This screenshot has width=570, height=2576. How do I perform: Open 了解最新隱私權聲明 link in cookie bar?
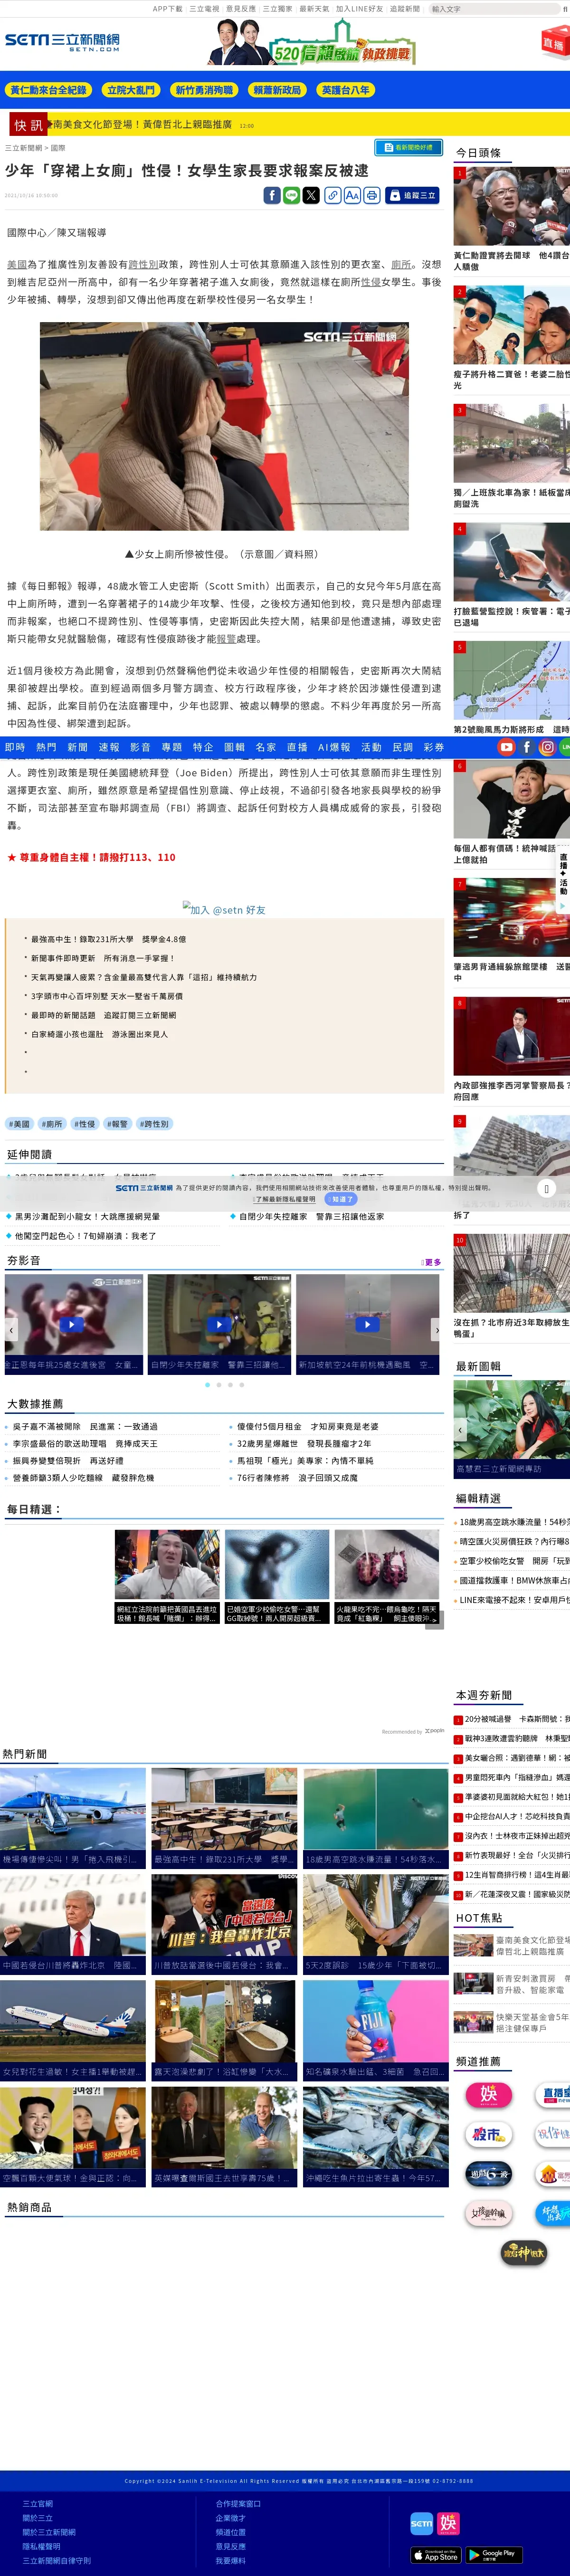tap(285, 1199)
